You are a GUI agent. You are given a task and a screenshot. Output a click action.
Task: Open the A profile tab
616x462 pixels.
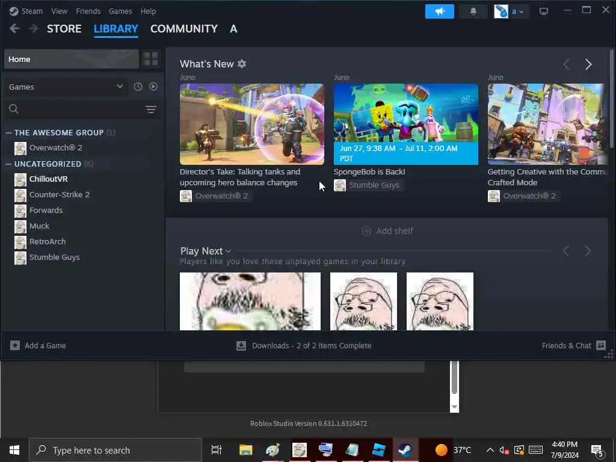[233, 29]
